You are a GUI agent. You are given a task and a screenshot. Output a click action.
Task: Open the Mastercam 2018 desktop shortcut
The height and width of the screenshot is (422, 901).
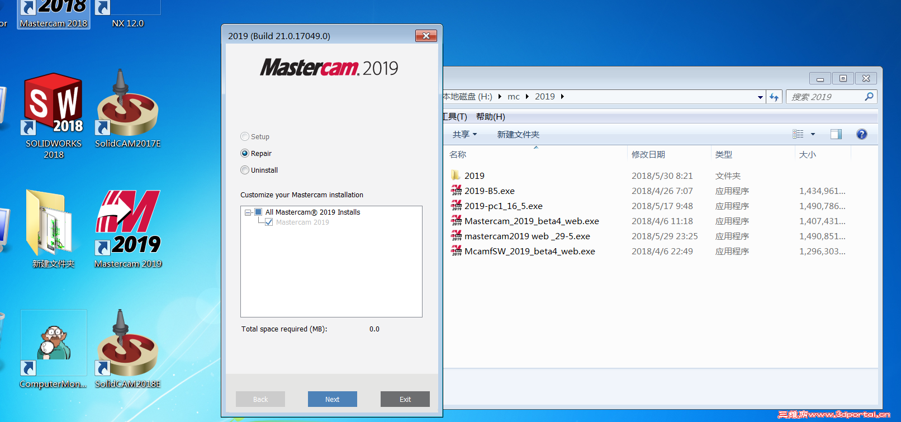(x=54, y=13)
